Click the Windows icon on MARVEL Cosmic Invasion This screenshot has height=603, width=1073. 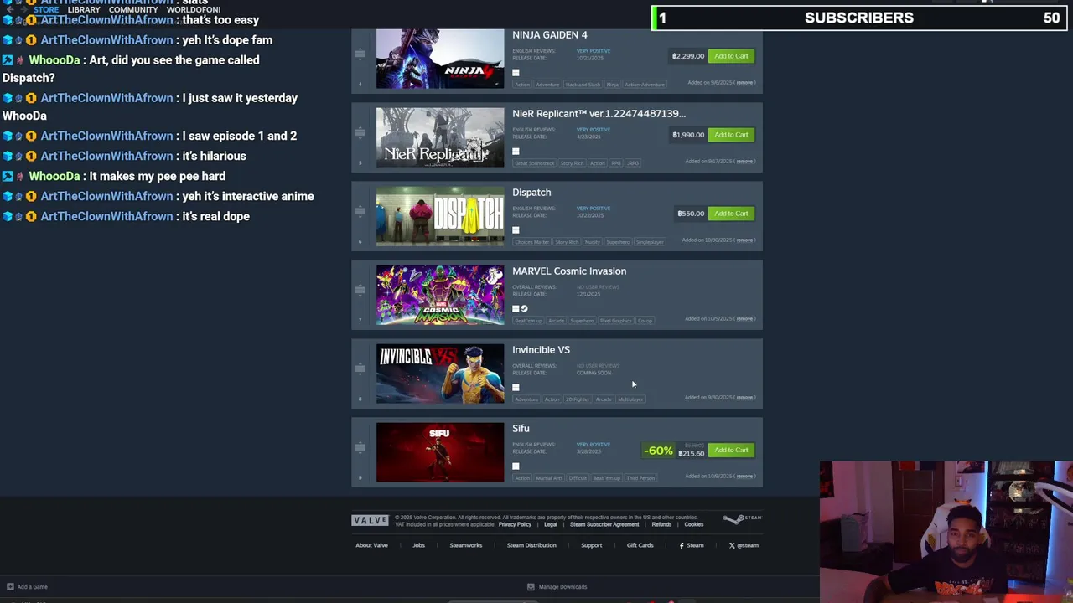pyautogui.click(x=516, y=309)
